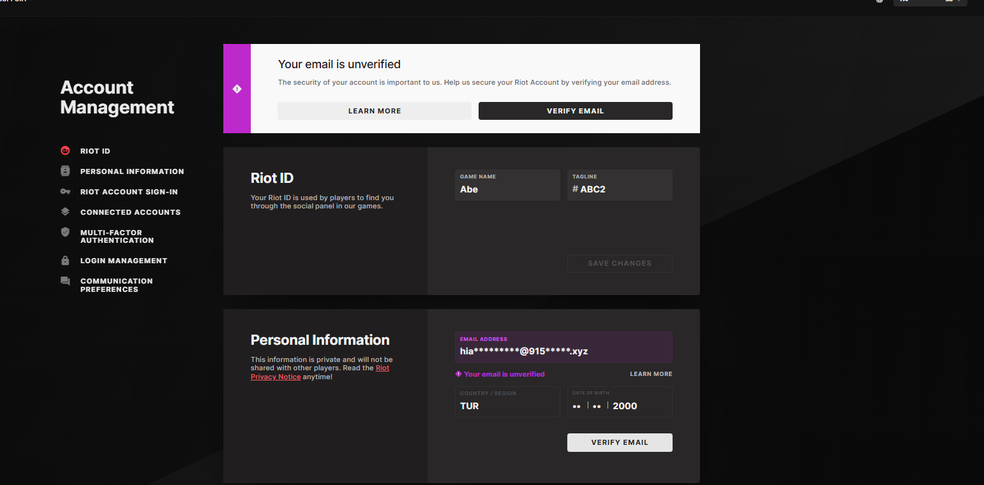984x485 pixels.
Task: Click the Email Address input field
Action: (563, 347)
